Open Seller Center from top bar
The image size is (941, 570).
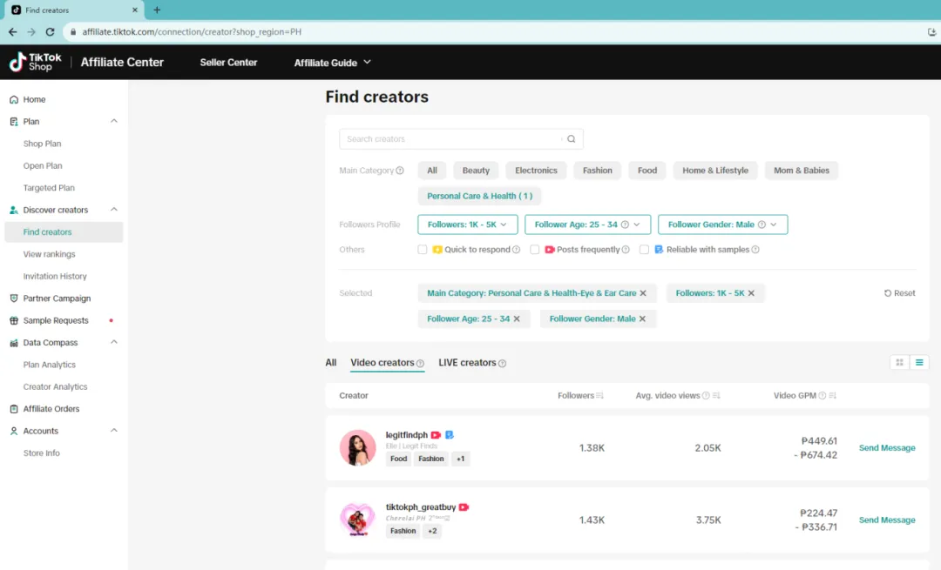228,63
